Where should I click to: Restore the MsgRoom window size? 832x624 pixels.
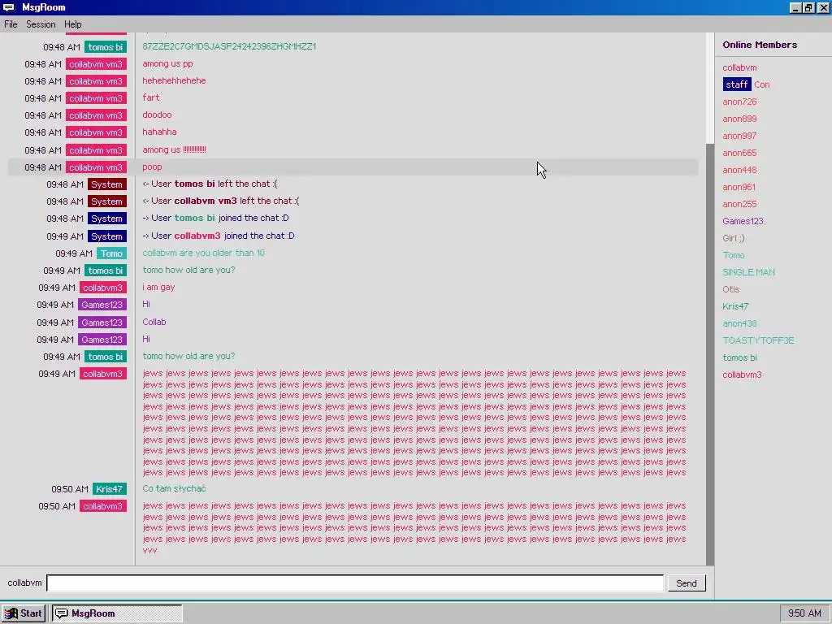coord(808,7)
